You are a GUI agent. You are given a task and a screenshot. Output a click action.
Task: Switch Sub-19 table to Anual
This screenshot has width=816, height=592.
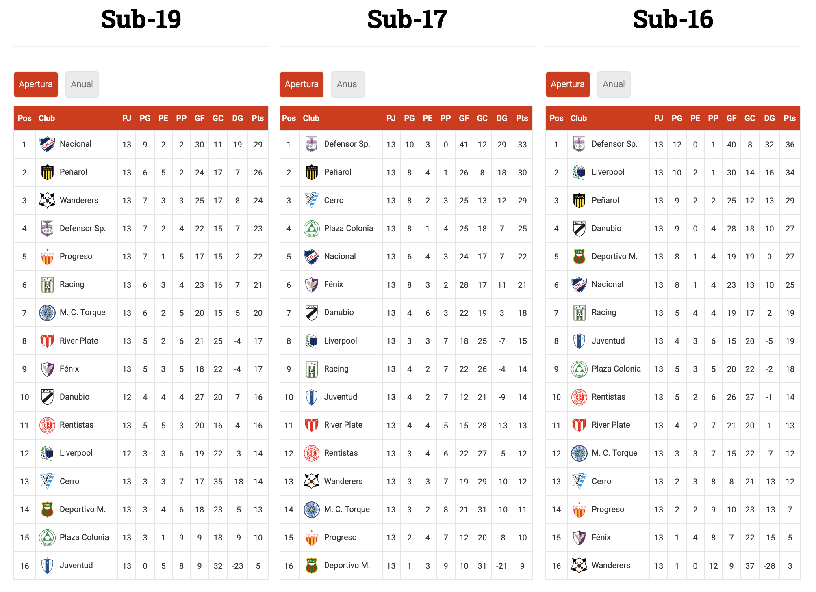click(82, 84)
